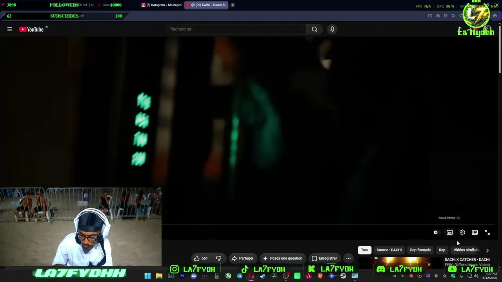Open the more actions three-dot menu
This screenshot has width=502, height=282.
pos(348,258)
